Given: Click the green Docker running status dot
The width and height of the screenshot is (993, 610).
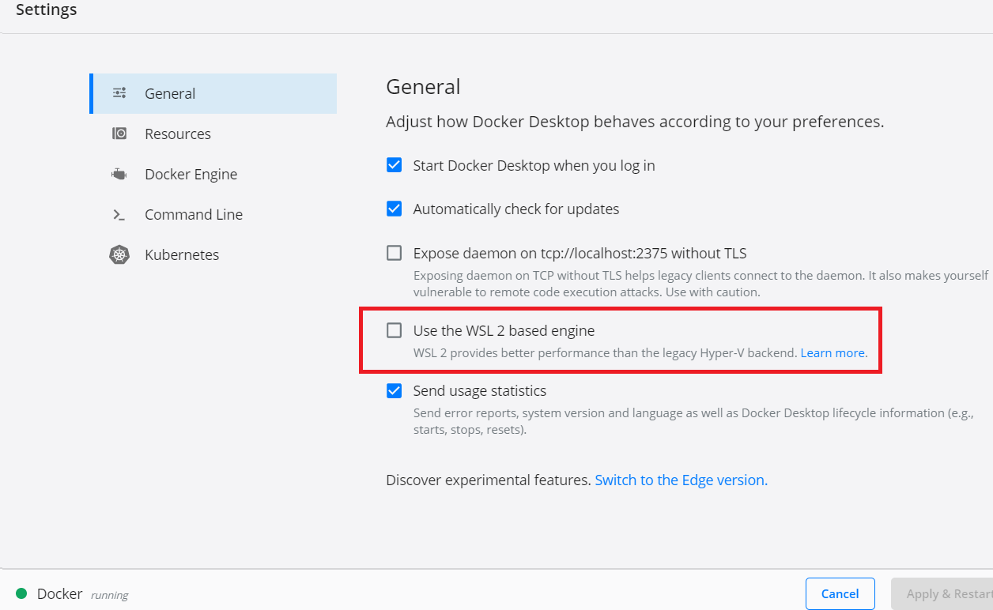Looking at the screenshot, I should (21, 593).
